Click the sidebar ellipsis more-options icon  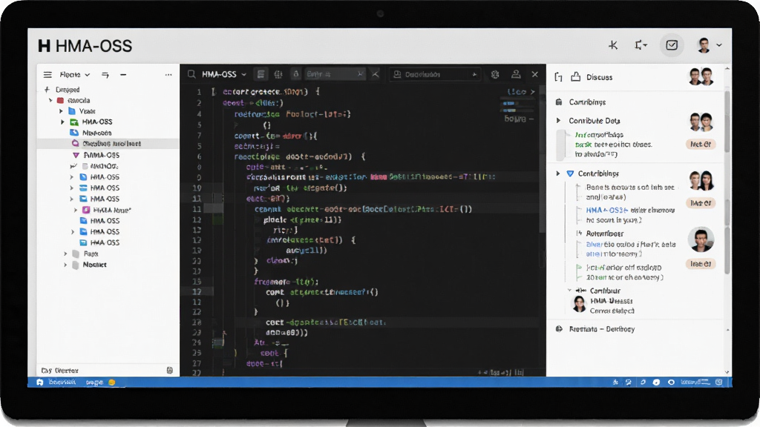point(168,75)
